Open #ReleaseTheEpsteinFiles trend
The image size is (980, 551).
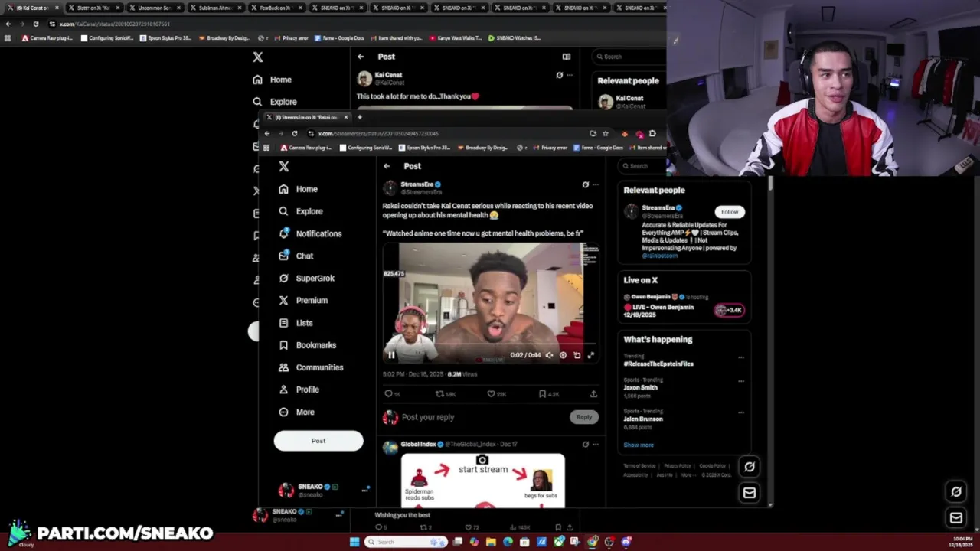click(x=658, y=364)
